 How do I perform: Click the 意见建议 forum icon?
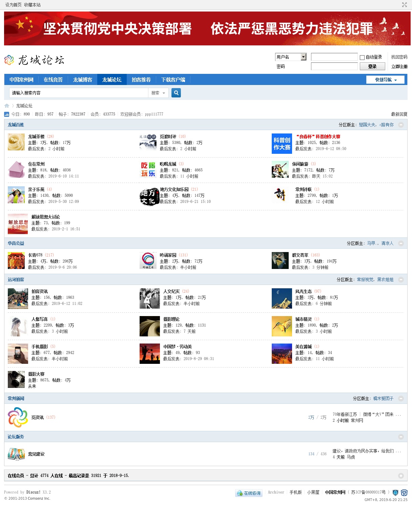(x=16, y=454)
